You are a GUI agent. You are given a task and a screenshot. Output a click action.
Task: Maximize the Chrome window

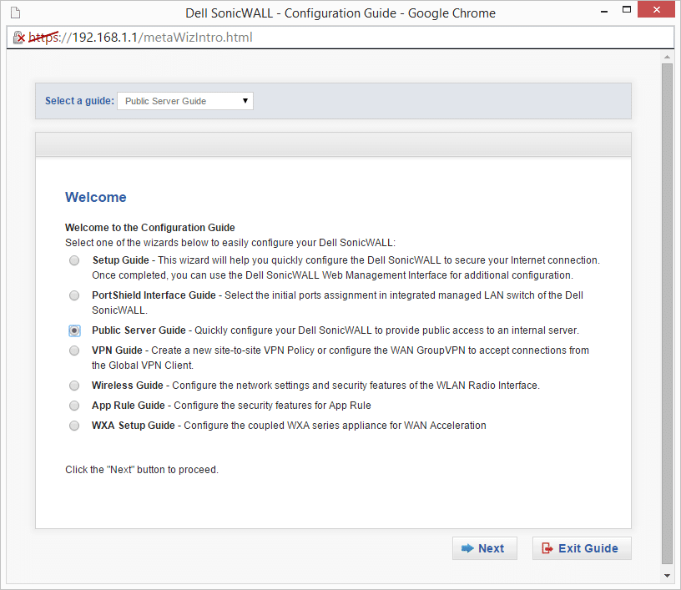pyautogui.click(x=627, y=9)
